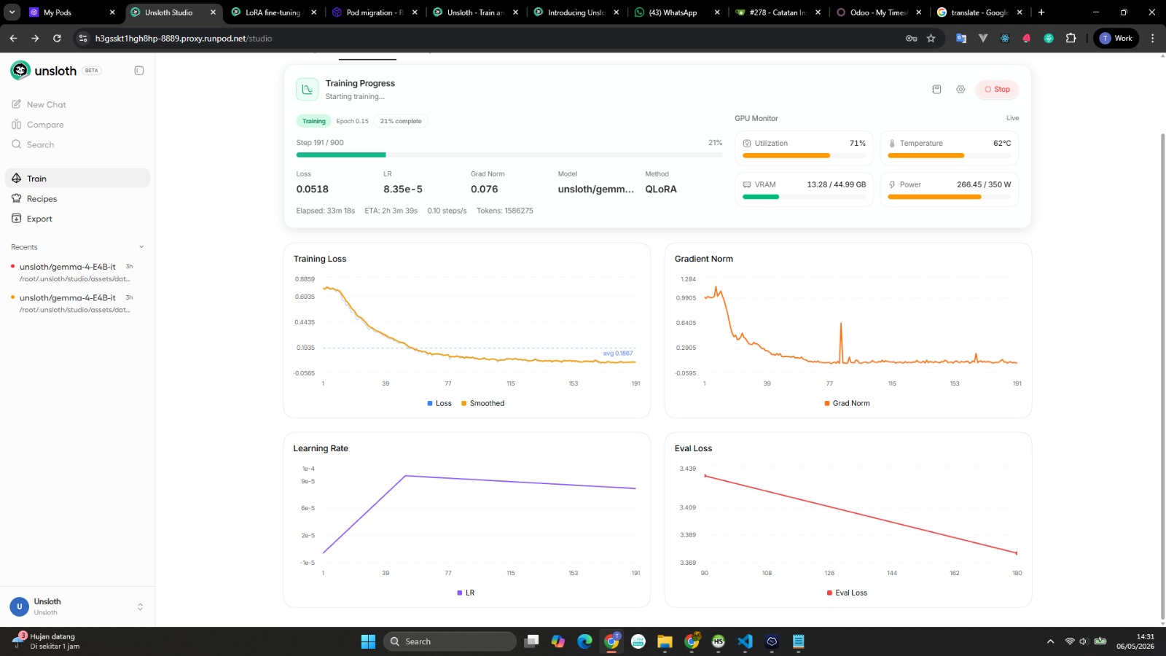The height and width of the screenshot is (656, 1166).
Task: Open Copilot from the taskbar
Action: [558, 641]
